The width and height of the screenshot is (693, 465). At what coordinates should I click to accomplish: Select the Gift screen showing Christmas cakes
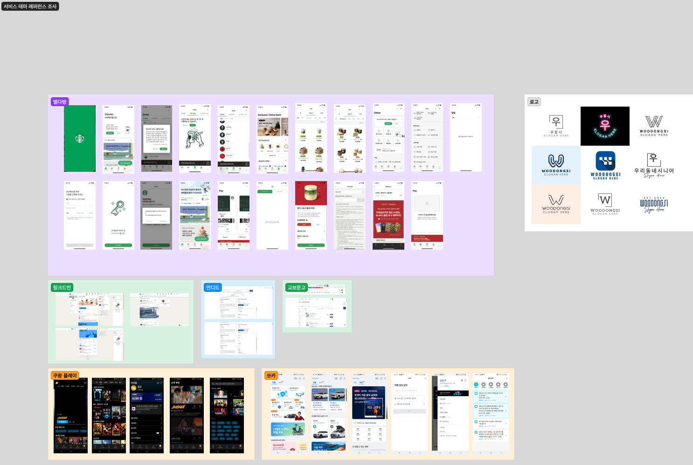click(x=350, y=138)
